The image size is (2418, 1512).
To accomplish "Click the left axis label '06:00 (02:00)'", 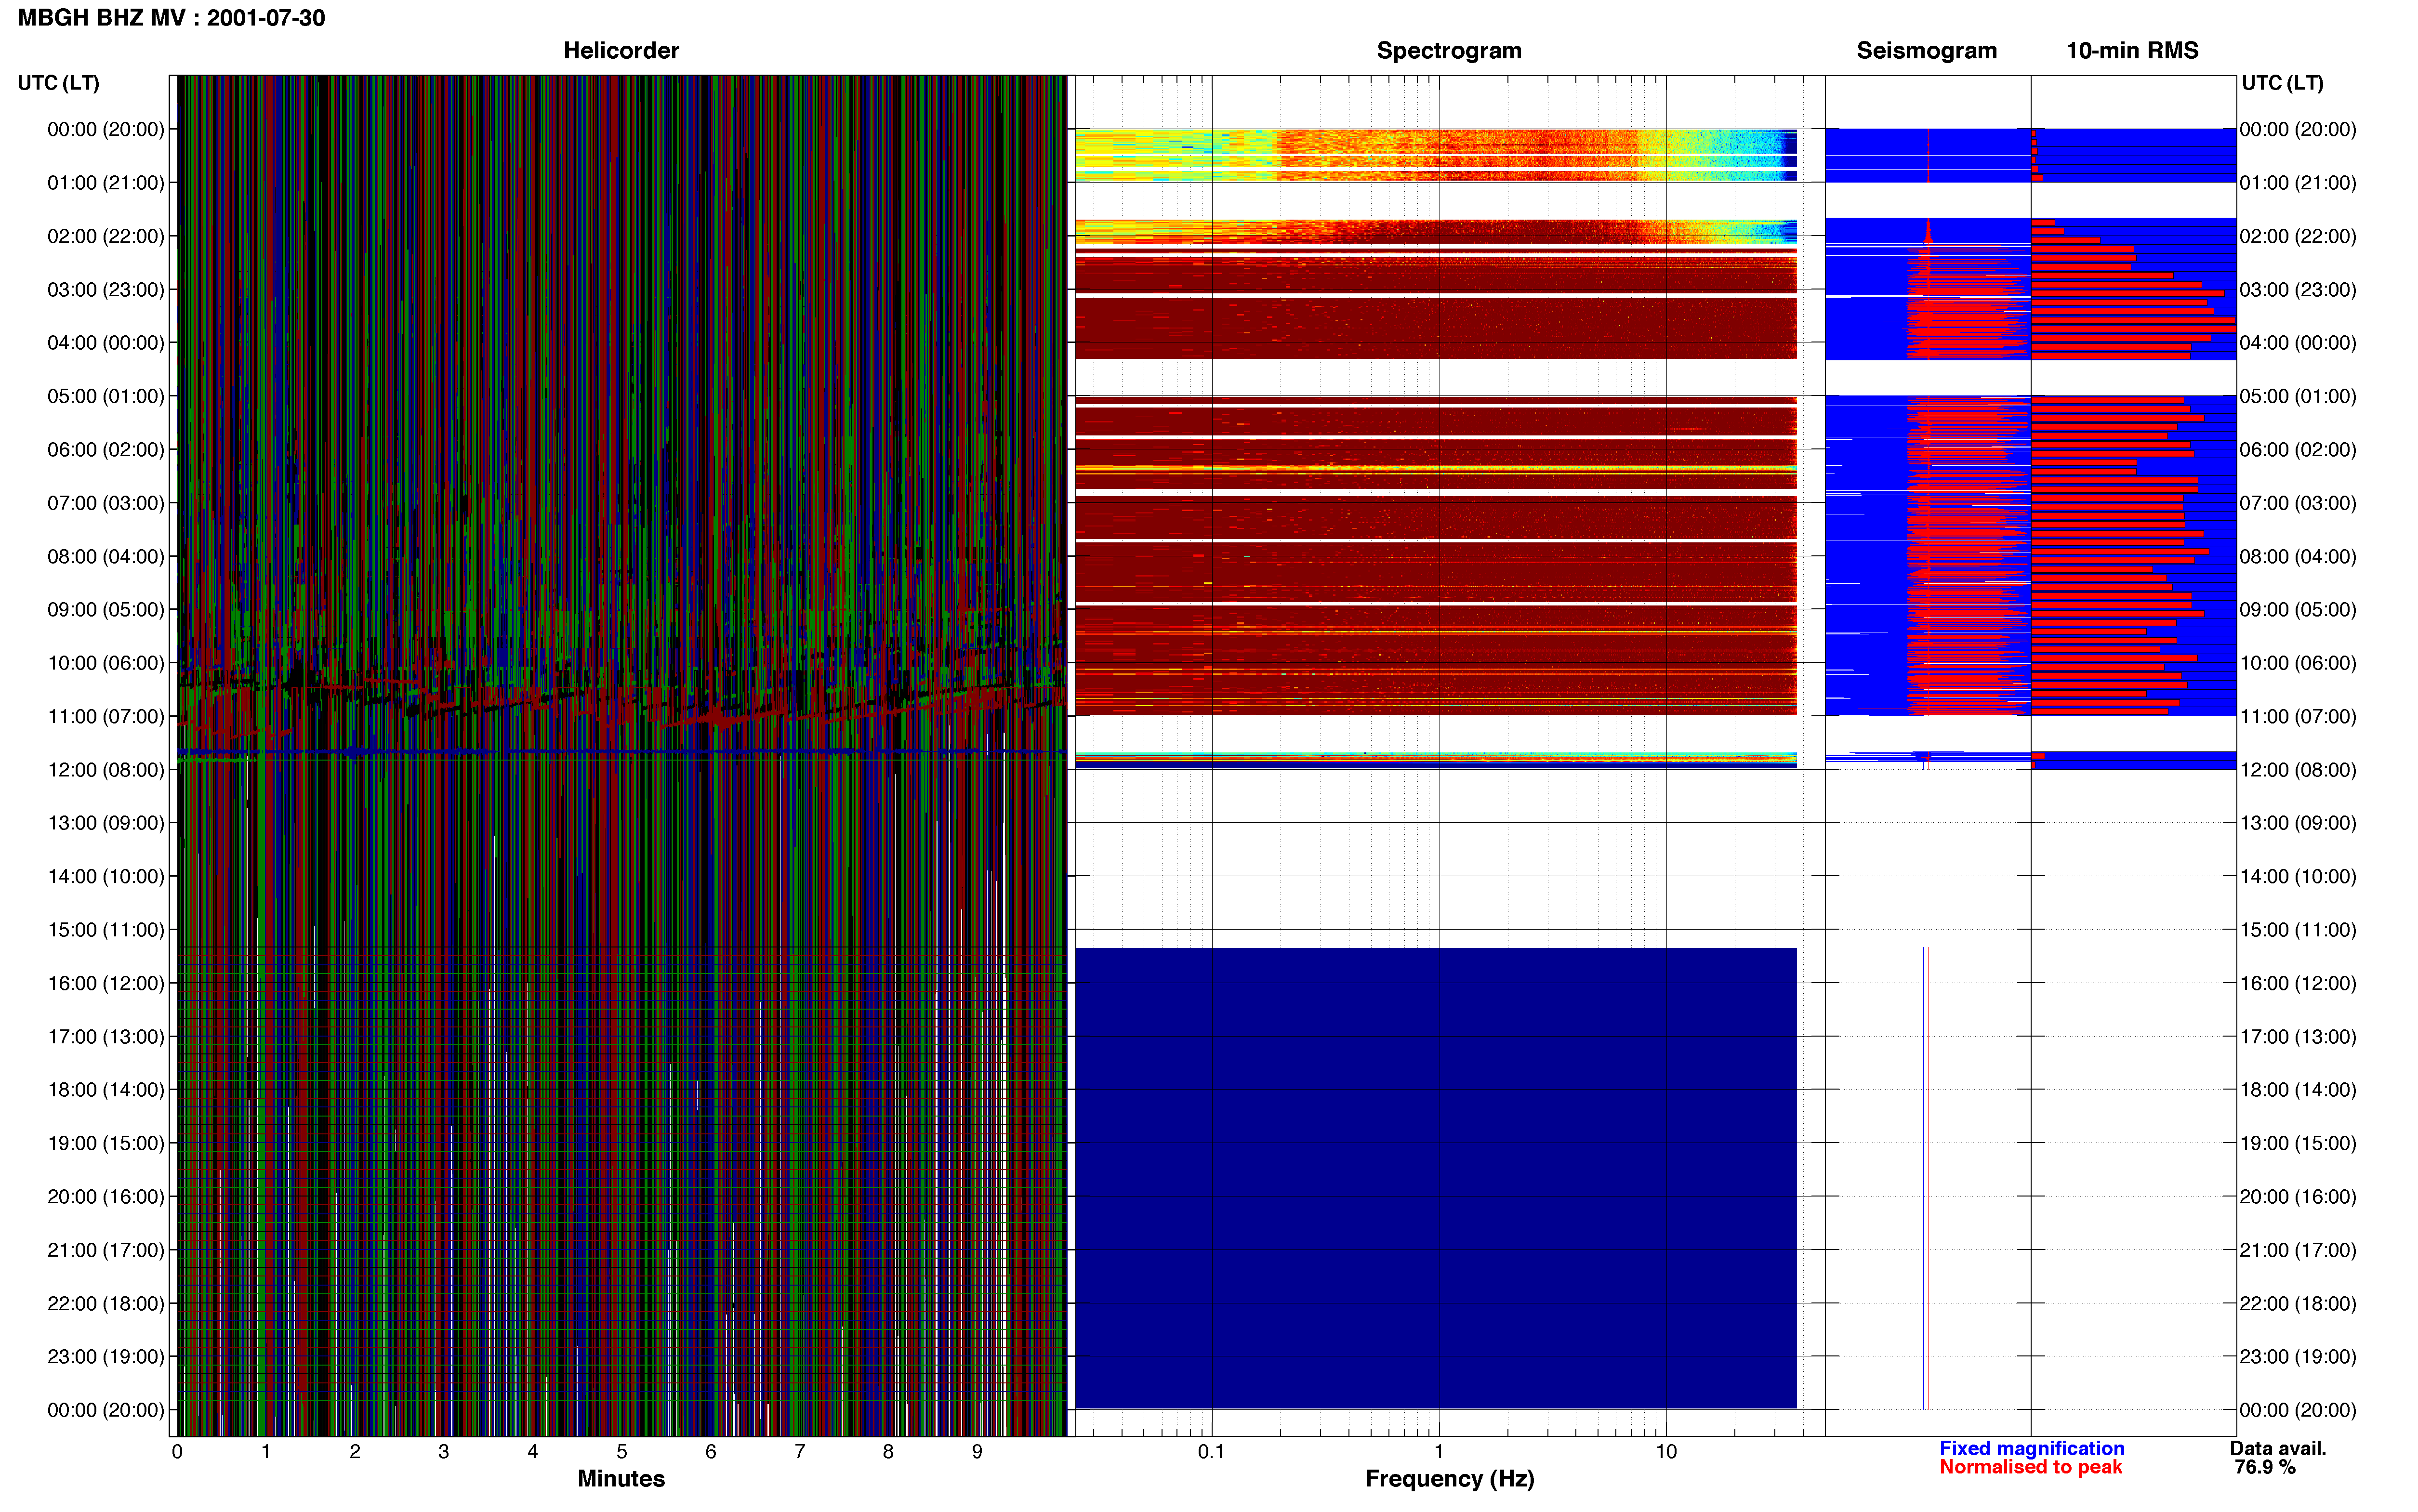I will [x=106, y=449].
